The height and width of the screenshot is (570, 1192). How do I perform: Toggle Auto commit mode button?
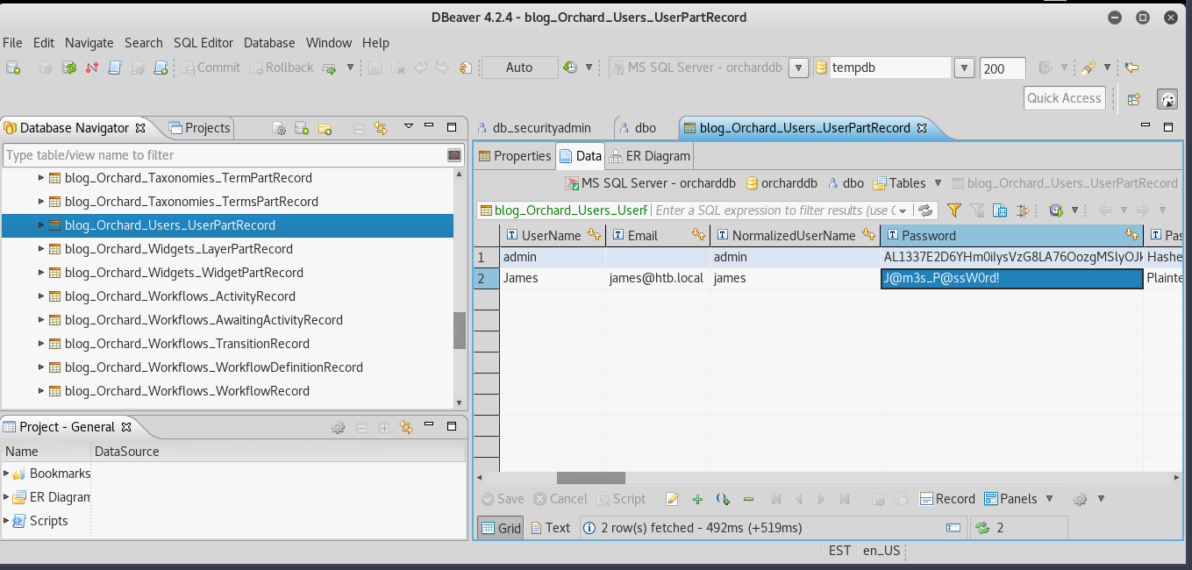click(519, 68)
